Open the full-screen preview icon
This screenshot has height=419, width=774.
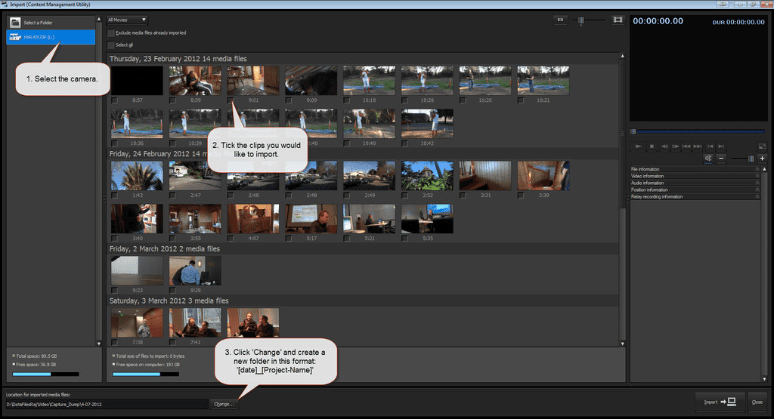762,146
